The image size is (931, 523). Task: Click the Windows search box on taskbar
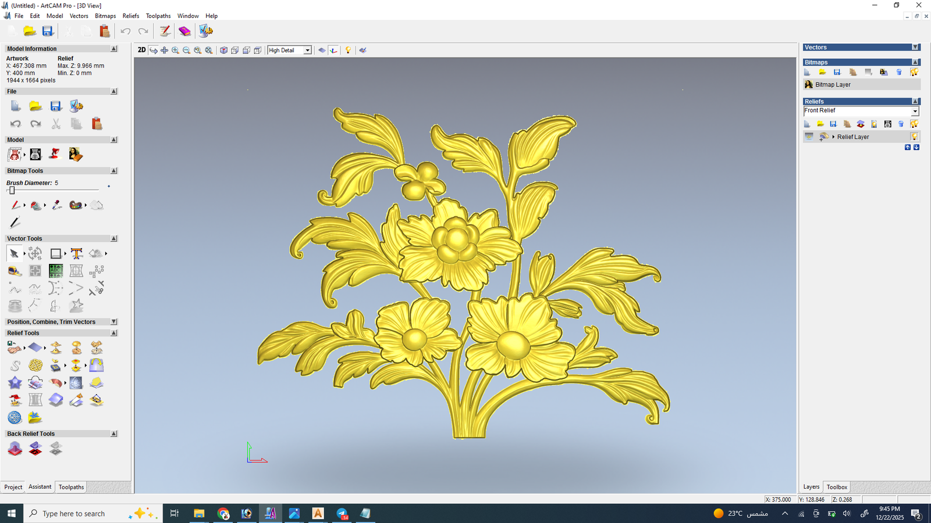[74, 514]
